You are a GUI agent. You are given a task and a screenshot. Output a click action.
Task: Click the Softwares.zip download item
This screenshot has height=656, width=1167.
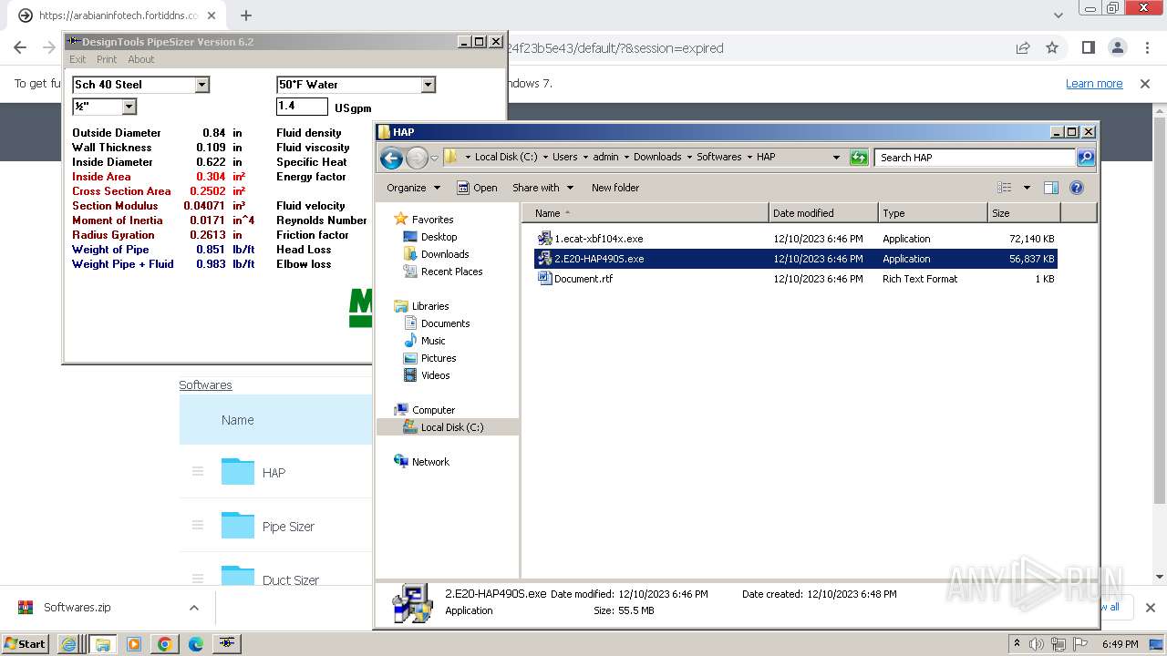[x=77, y=608]
